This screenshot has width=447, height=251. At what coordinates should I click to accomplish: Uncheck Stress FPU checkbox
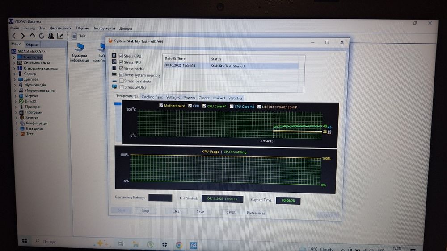[x=121, y=62]
